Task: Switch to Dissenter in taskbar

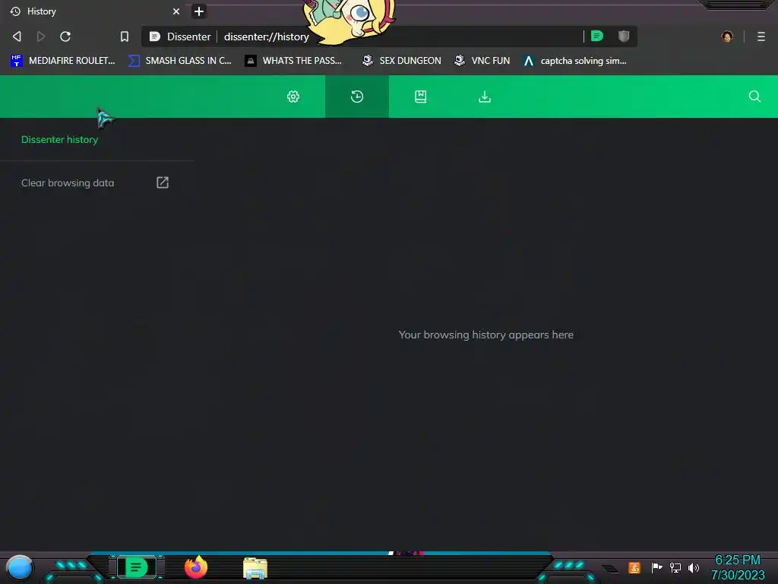Action: (137, 567)
